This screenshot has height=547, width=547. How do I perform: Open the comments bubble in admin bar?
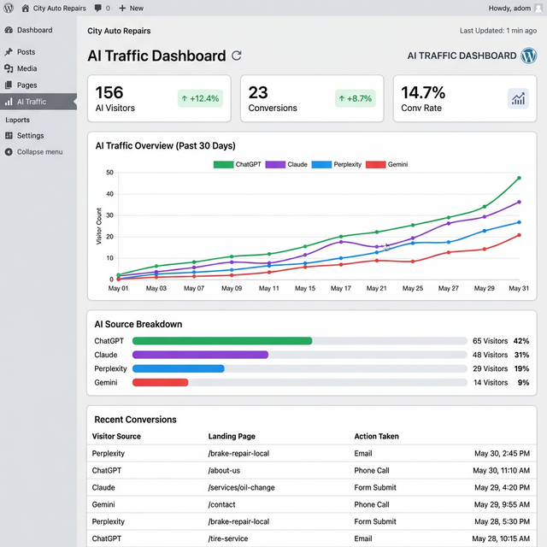[102, 8]
